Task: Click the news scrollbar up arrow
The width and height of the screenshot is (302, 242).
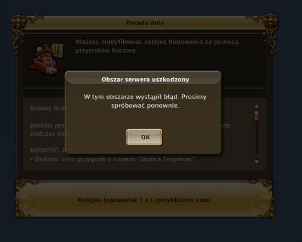Action: (x=257, y=106)
